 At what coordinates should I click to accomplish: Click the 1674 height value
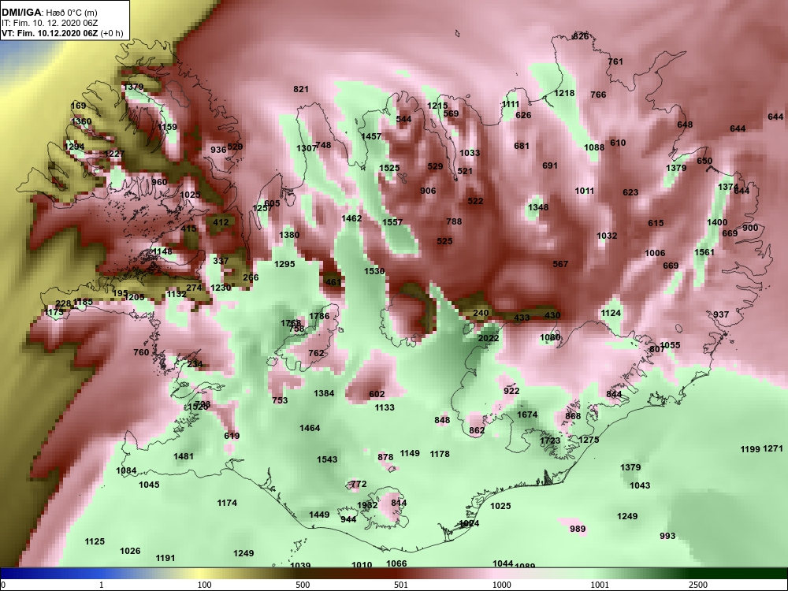tap(527, 414)
